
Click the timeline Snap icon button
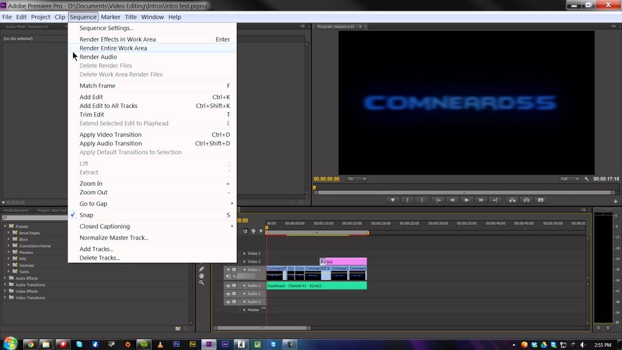245,231
